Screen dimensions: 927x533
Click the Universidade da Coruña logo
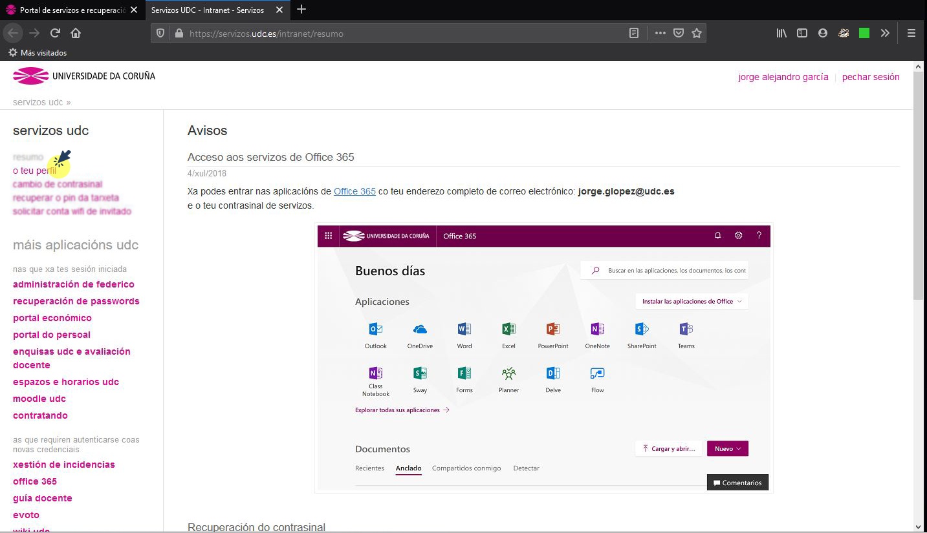[x=84, y=76]
